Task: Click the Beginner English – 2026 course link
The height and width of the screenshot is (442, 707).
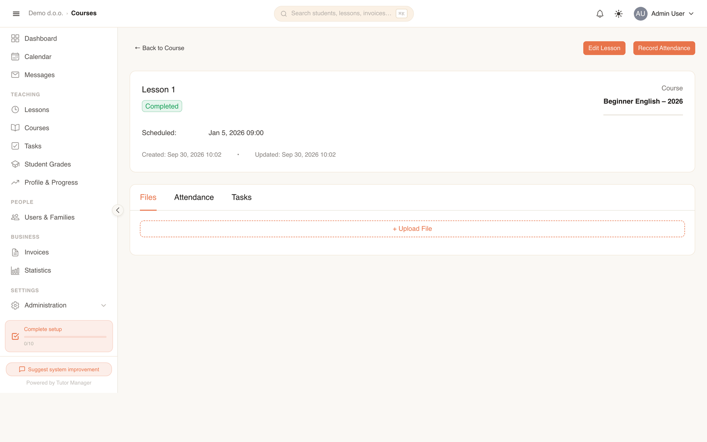Action: pos(643,101)
